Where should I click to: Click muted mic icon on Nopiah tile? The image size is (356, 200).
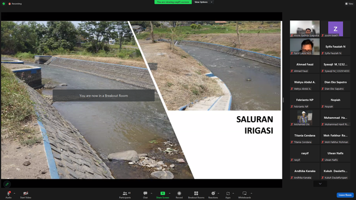(x=323, y=107)
